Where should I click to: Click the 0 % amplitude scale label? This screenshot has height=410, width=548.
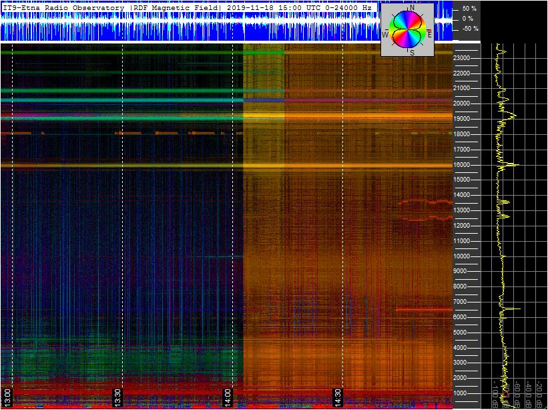pos(469,19)
